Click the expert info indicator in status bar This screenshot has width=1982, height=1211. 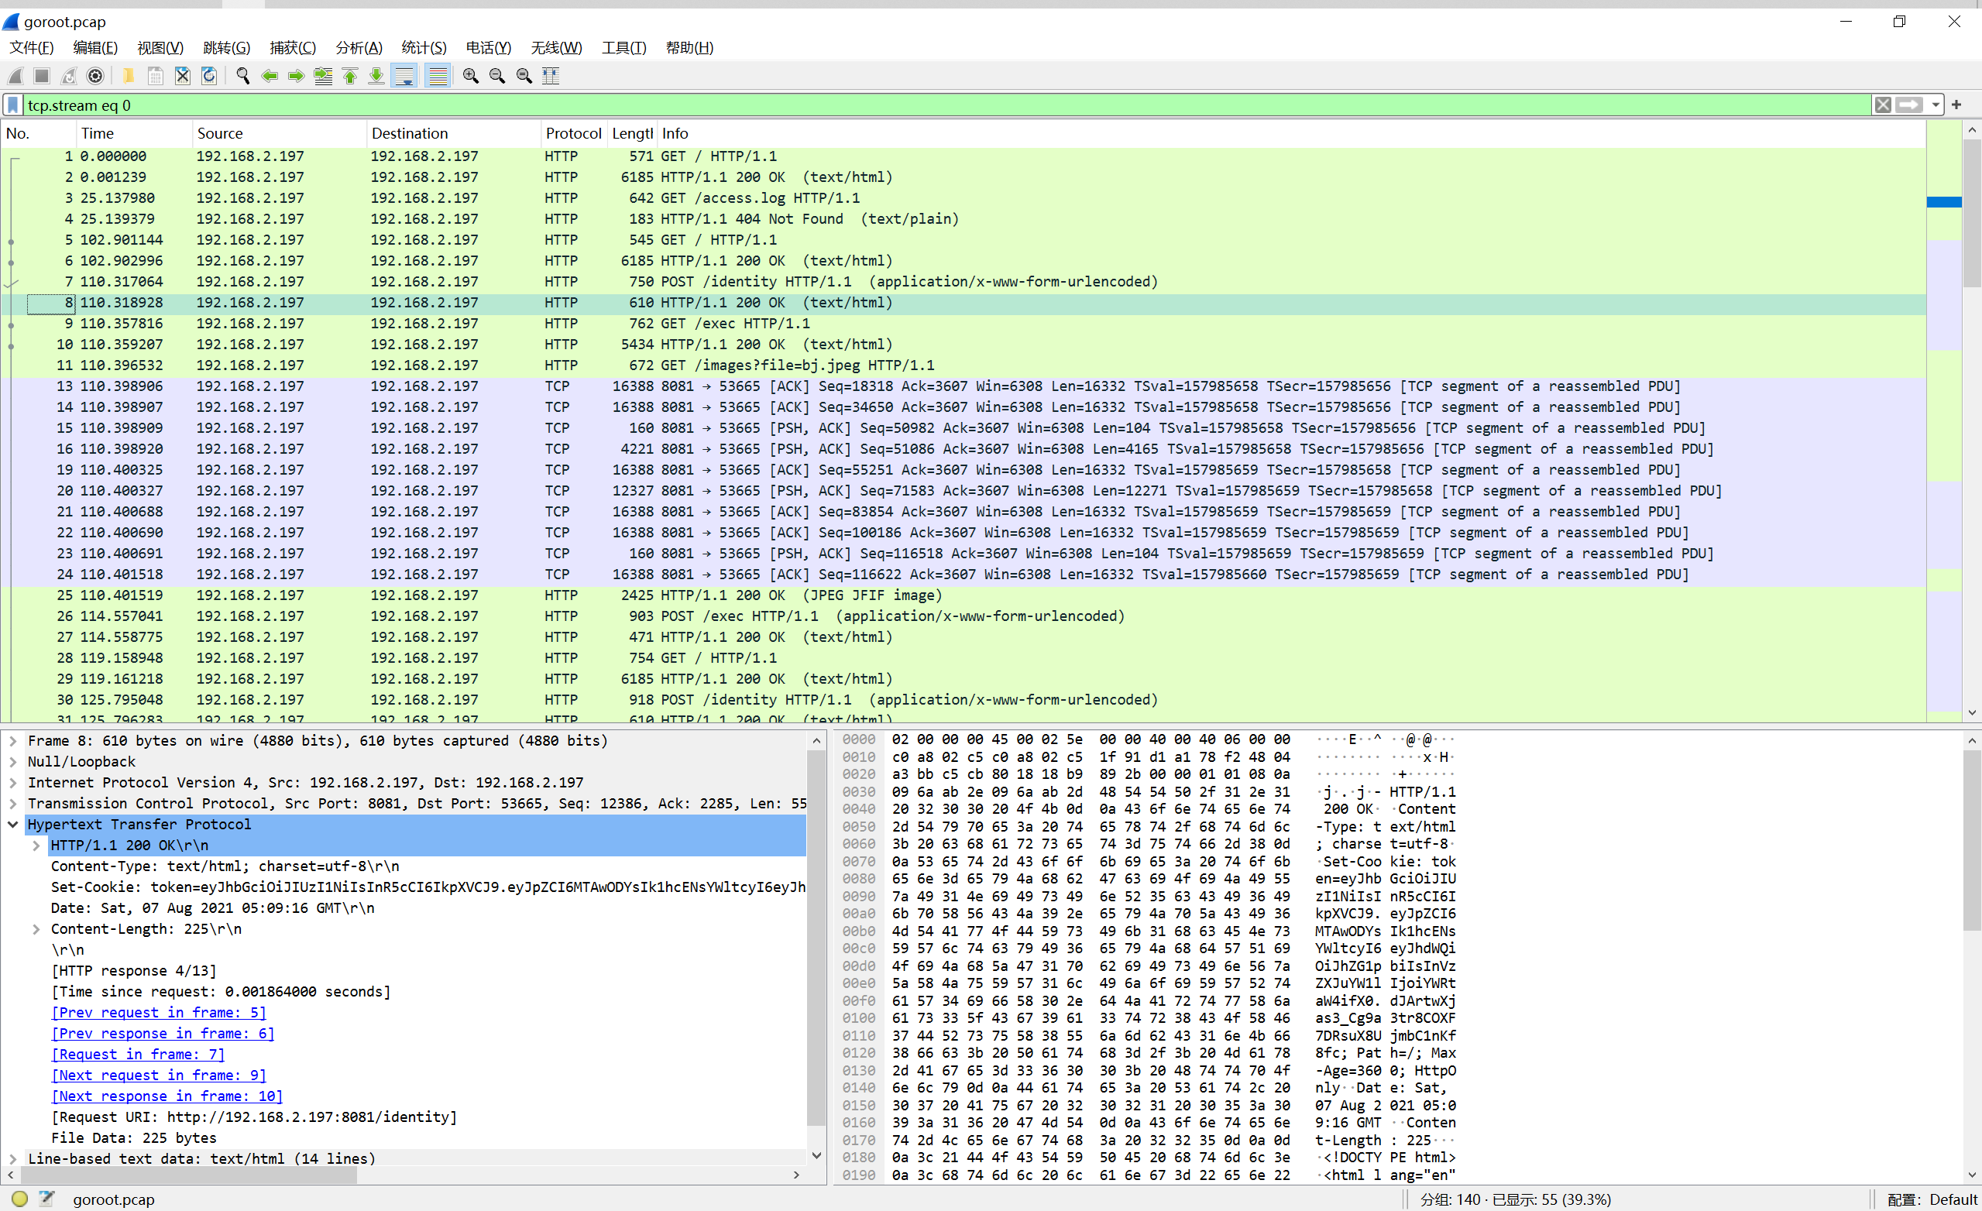coord(20,1199)
